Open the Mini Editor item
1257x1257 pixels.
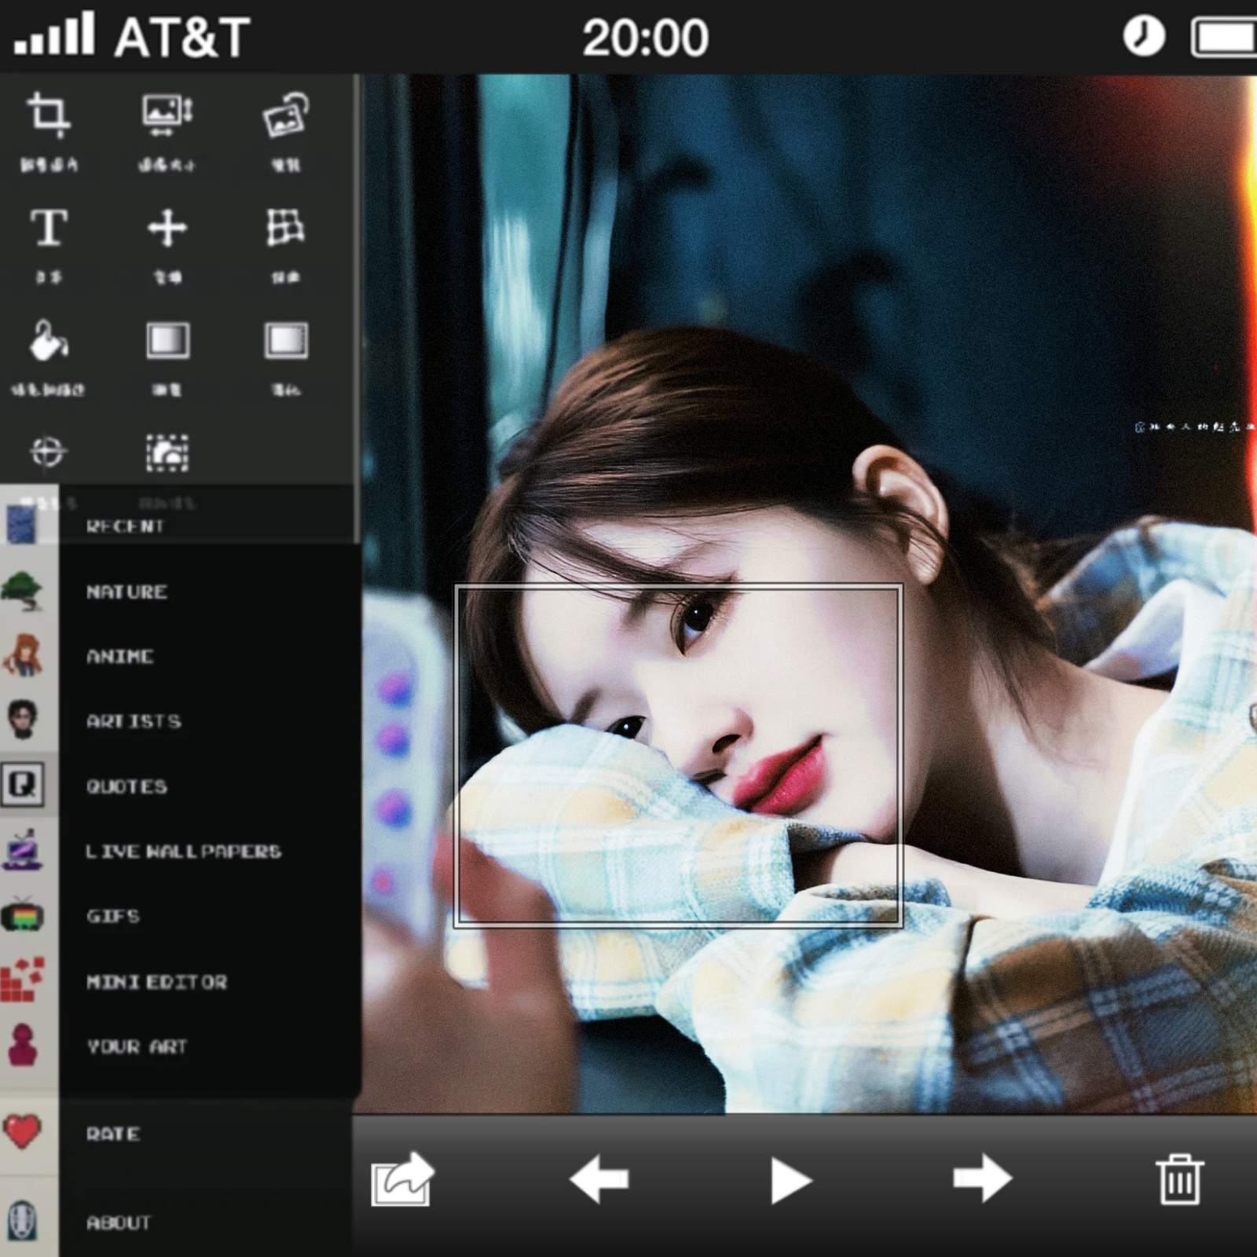(x=156, y=982)
